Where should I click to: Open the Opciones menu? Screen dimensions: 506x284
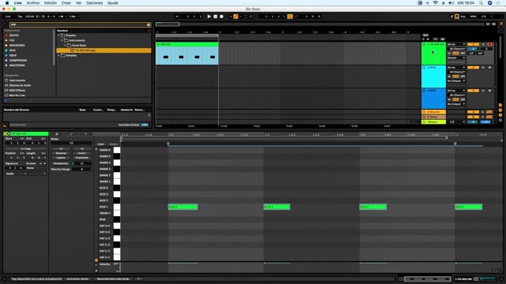point(94,3)
